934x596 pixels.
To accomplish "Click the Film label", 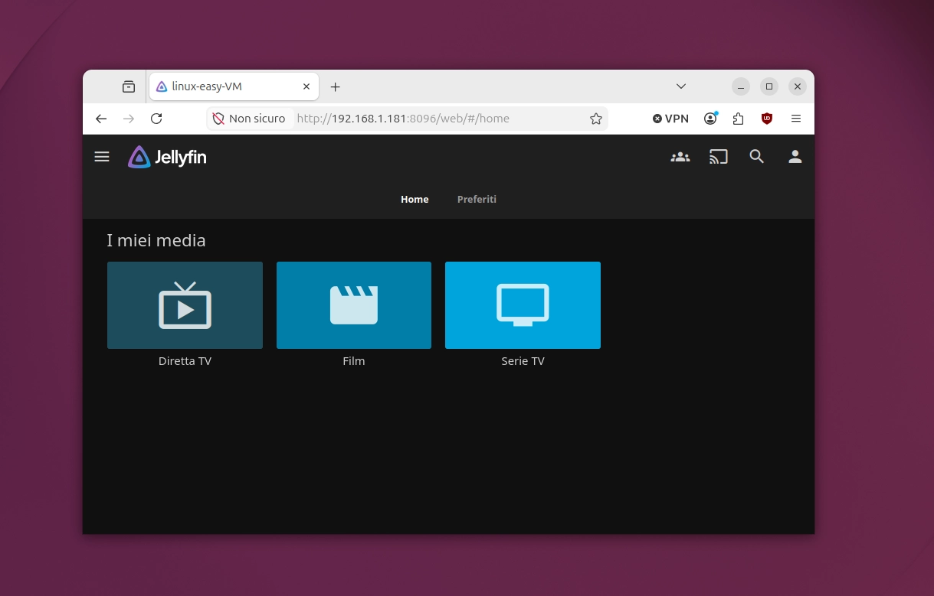I will point(354,361).
